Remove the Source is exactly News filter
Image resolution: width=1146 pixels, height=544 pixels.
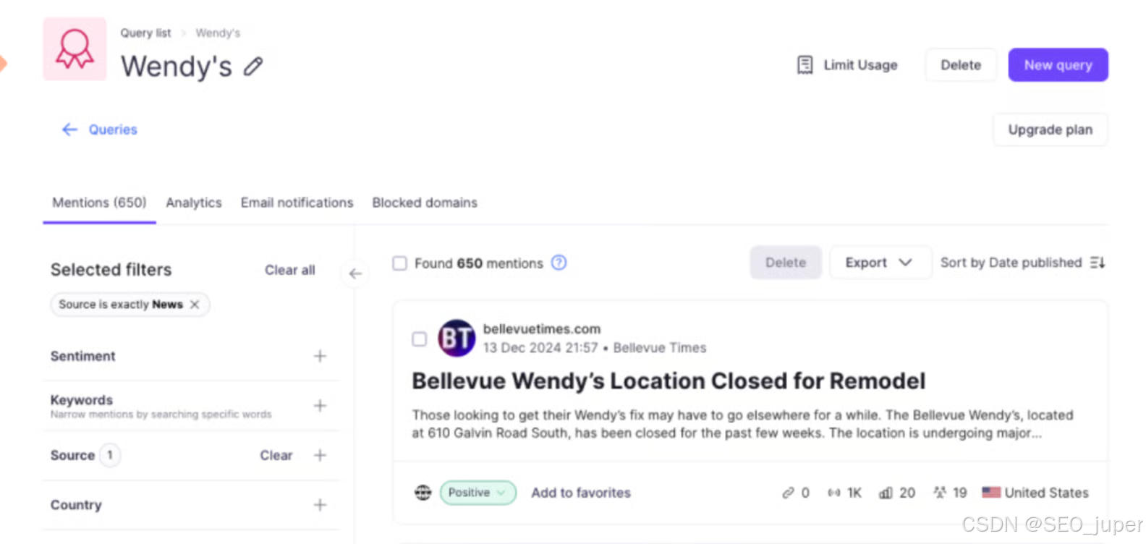pyautogui.click(x=195, y=305)
